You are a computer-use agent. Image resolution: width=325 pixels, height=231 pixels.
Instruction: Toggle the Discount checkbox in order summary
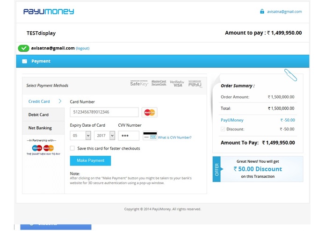click(x=223, y=129)
